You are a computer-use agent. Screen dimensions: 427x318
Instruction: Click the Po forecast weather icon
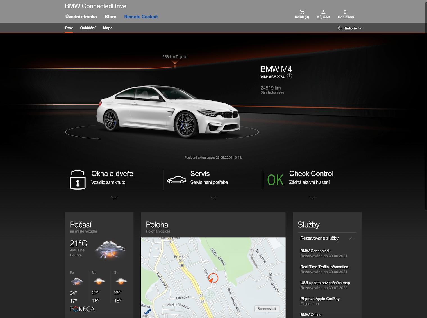click(77, 281)
